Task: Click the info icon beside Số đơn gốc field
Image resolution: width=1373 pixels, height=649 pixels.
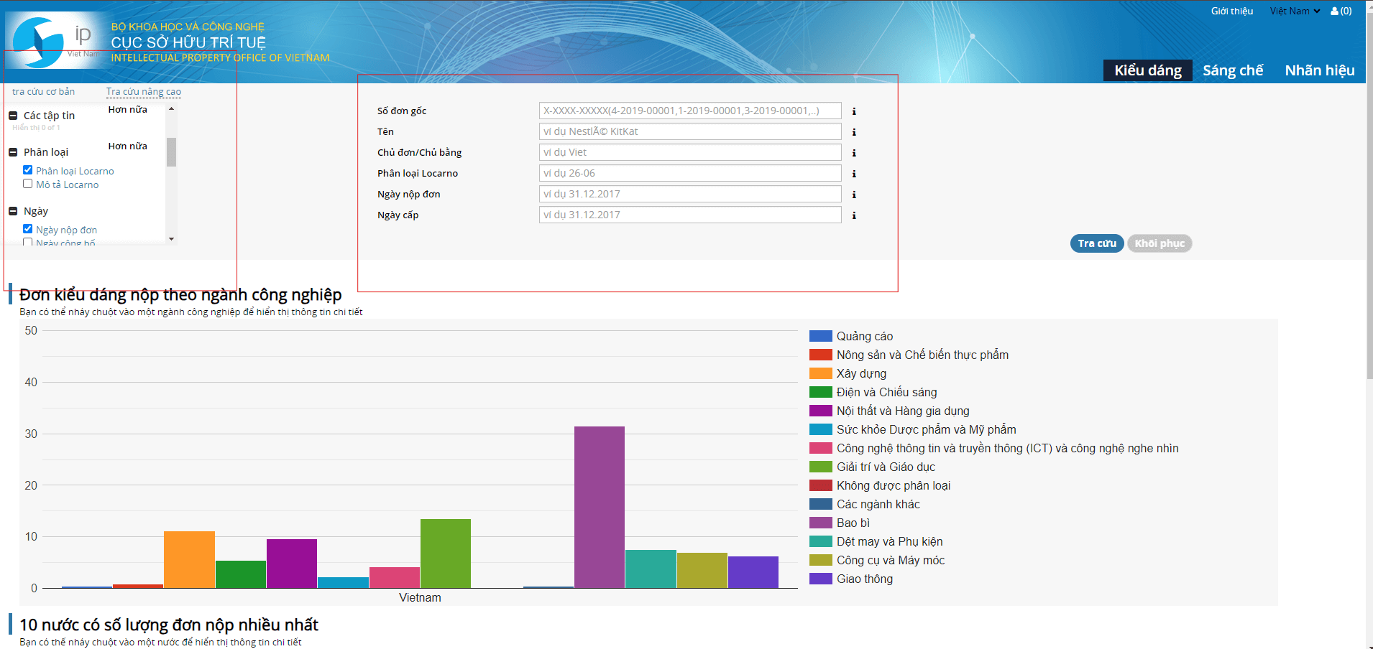Action: click(854, 111)
